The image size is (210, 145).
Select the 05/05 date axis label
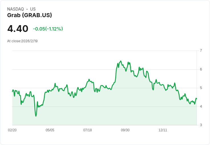(50, 130)
